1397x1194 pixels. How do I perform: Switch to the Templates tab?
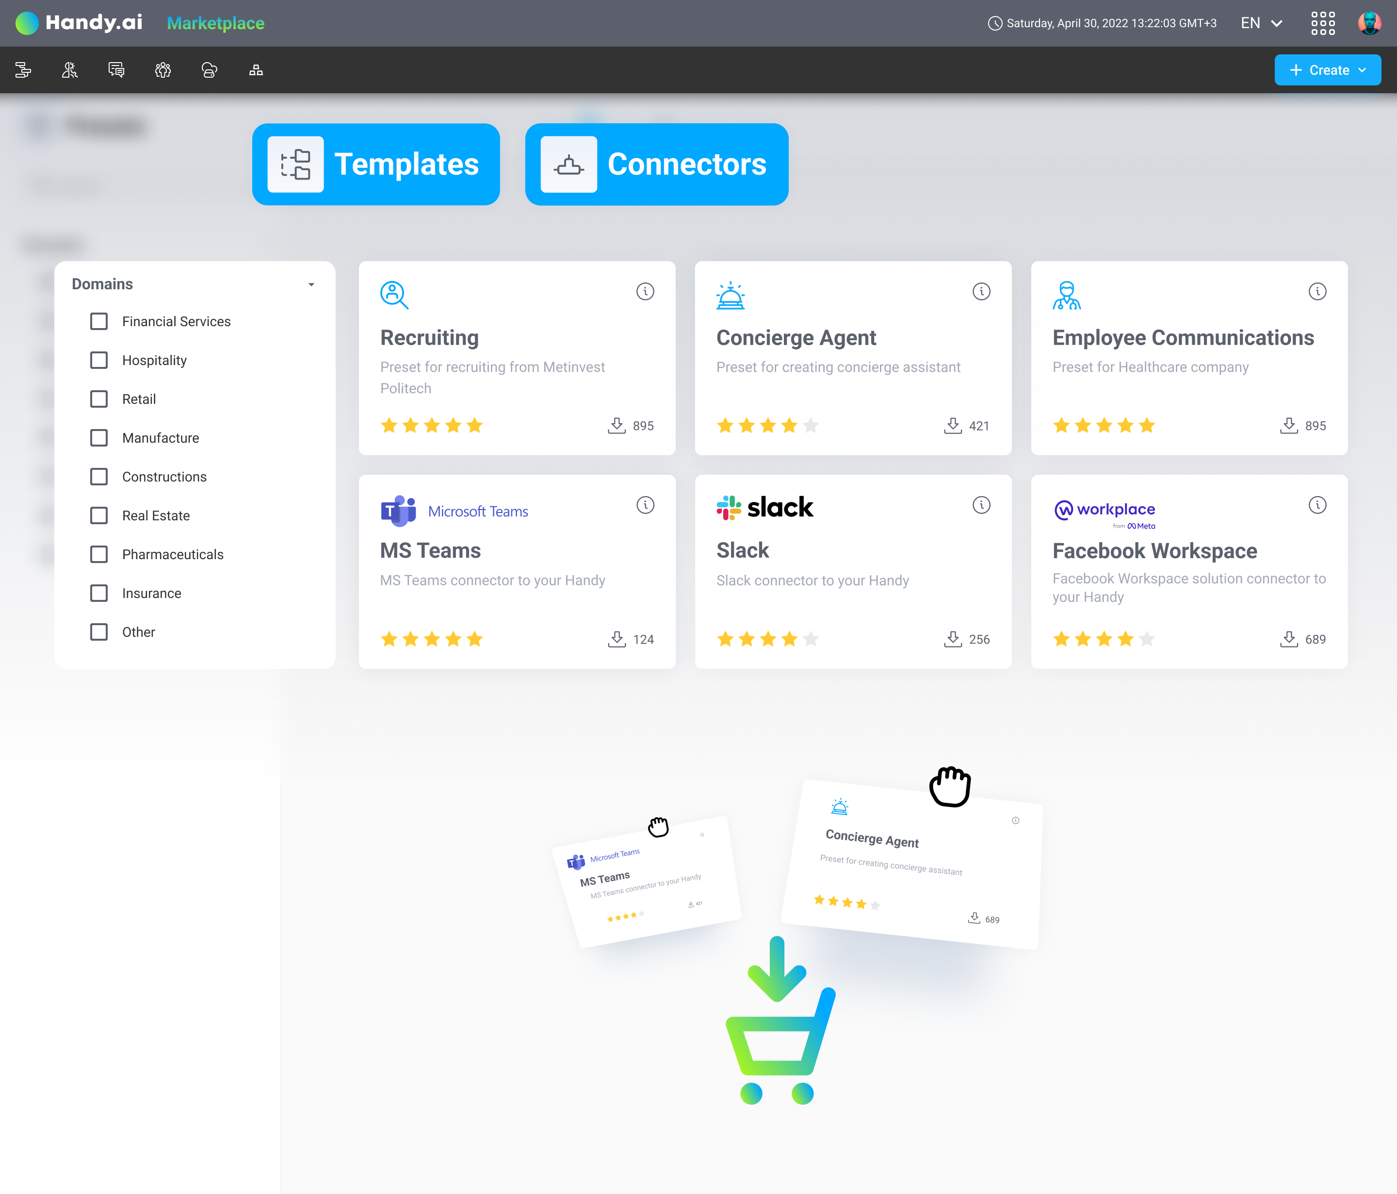[x=375, y=164]
